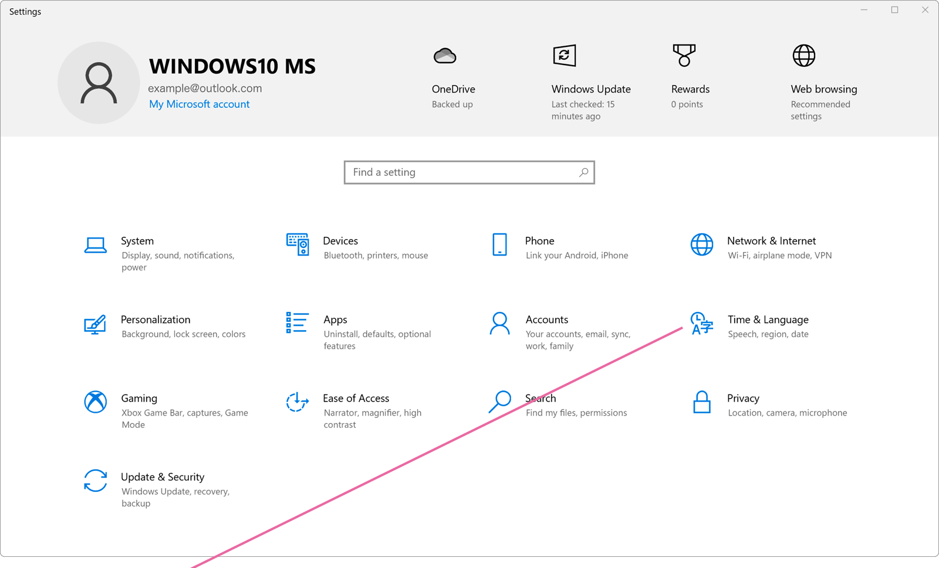
Task: Click the Windows Update label in header
Action: pos(591,89)
